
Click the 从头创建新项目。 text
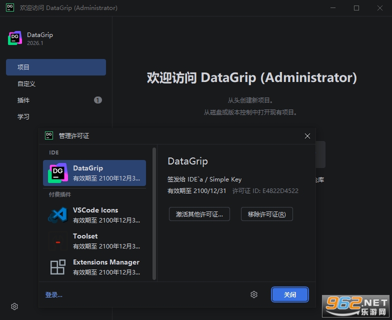[250, 100]
